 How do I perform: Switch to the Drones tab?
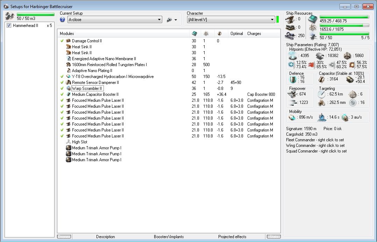pos(64,237)
